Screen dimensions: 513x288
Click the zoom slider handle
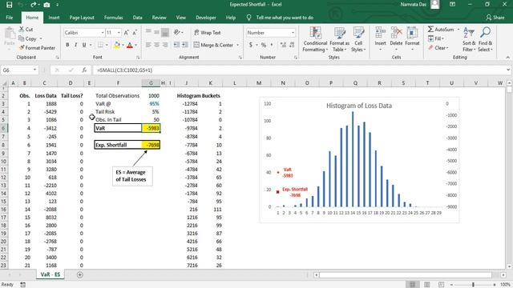click(473, 285)
